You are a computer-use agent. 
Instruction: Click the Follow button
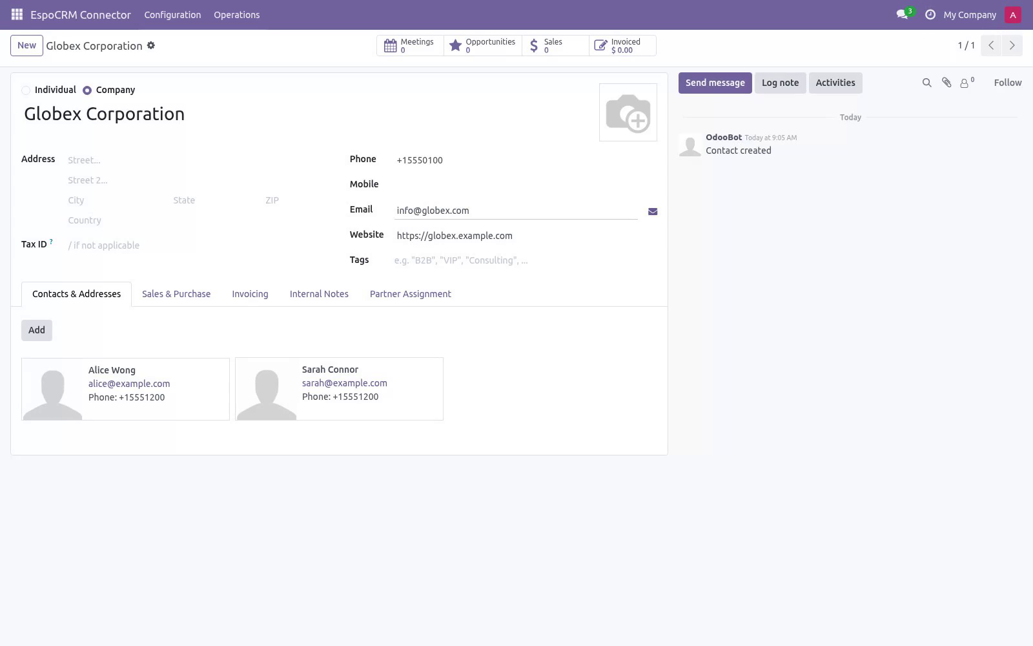click(x=1008, y=83)
